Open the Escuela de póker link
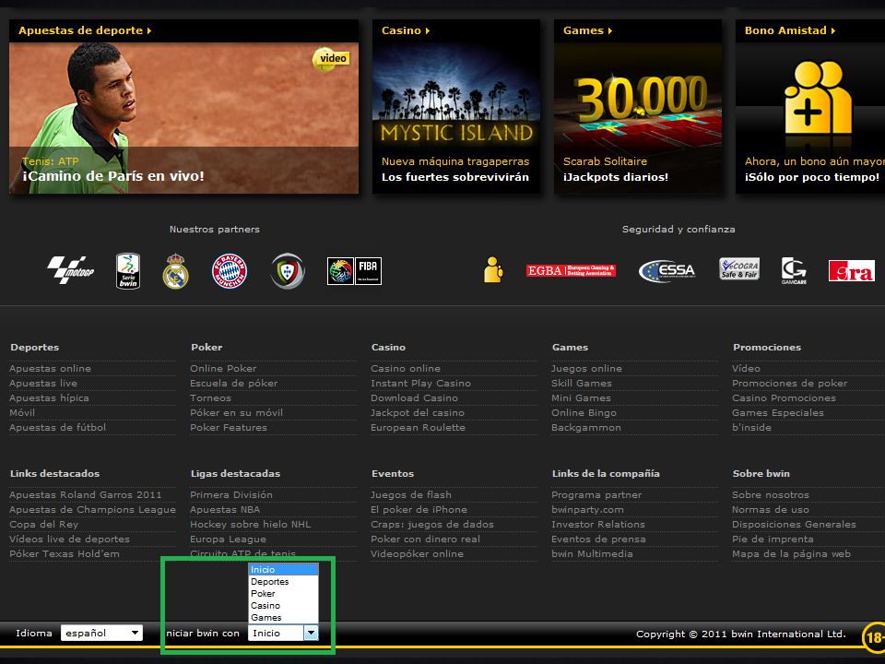Viewport: 885px width, 664px height. pos(234,383)
